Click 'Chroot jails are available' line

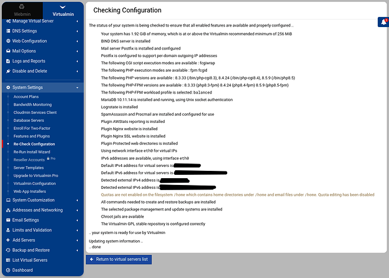[x=122, y=217]
